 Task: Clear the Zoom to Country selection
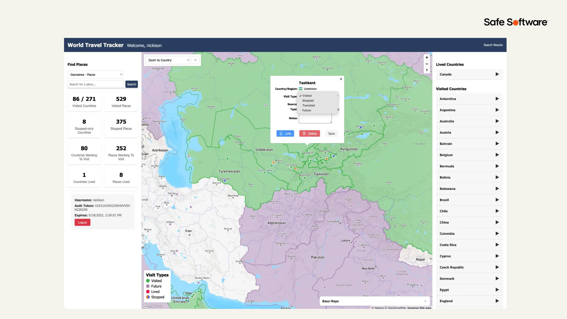(195, 60)
